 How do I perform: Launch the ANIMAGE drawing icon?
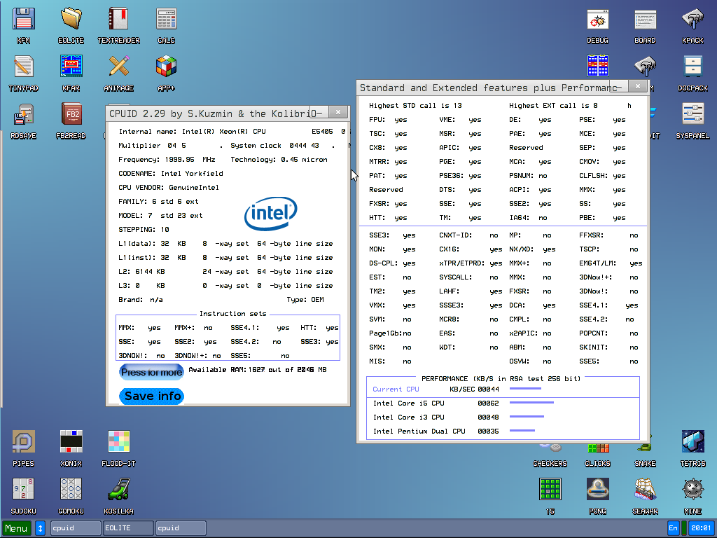click(x=118, y=67)
